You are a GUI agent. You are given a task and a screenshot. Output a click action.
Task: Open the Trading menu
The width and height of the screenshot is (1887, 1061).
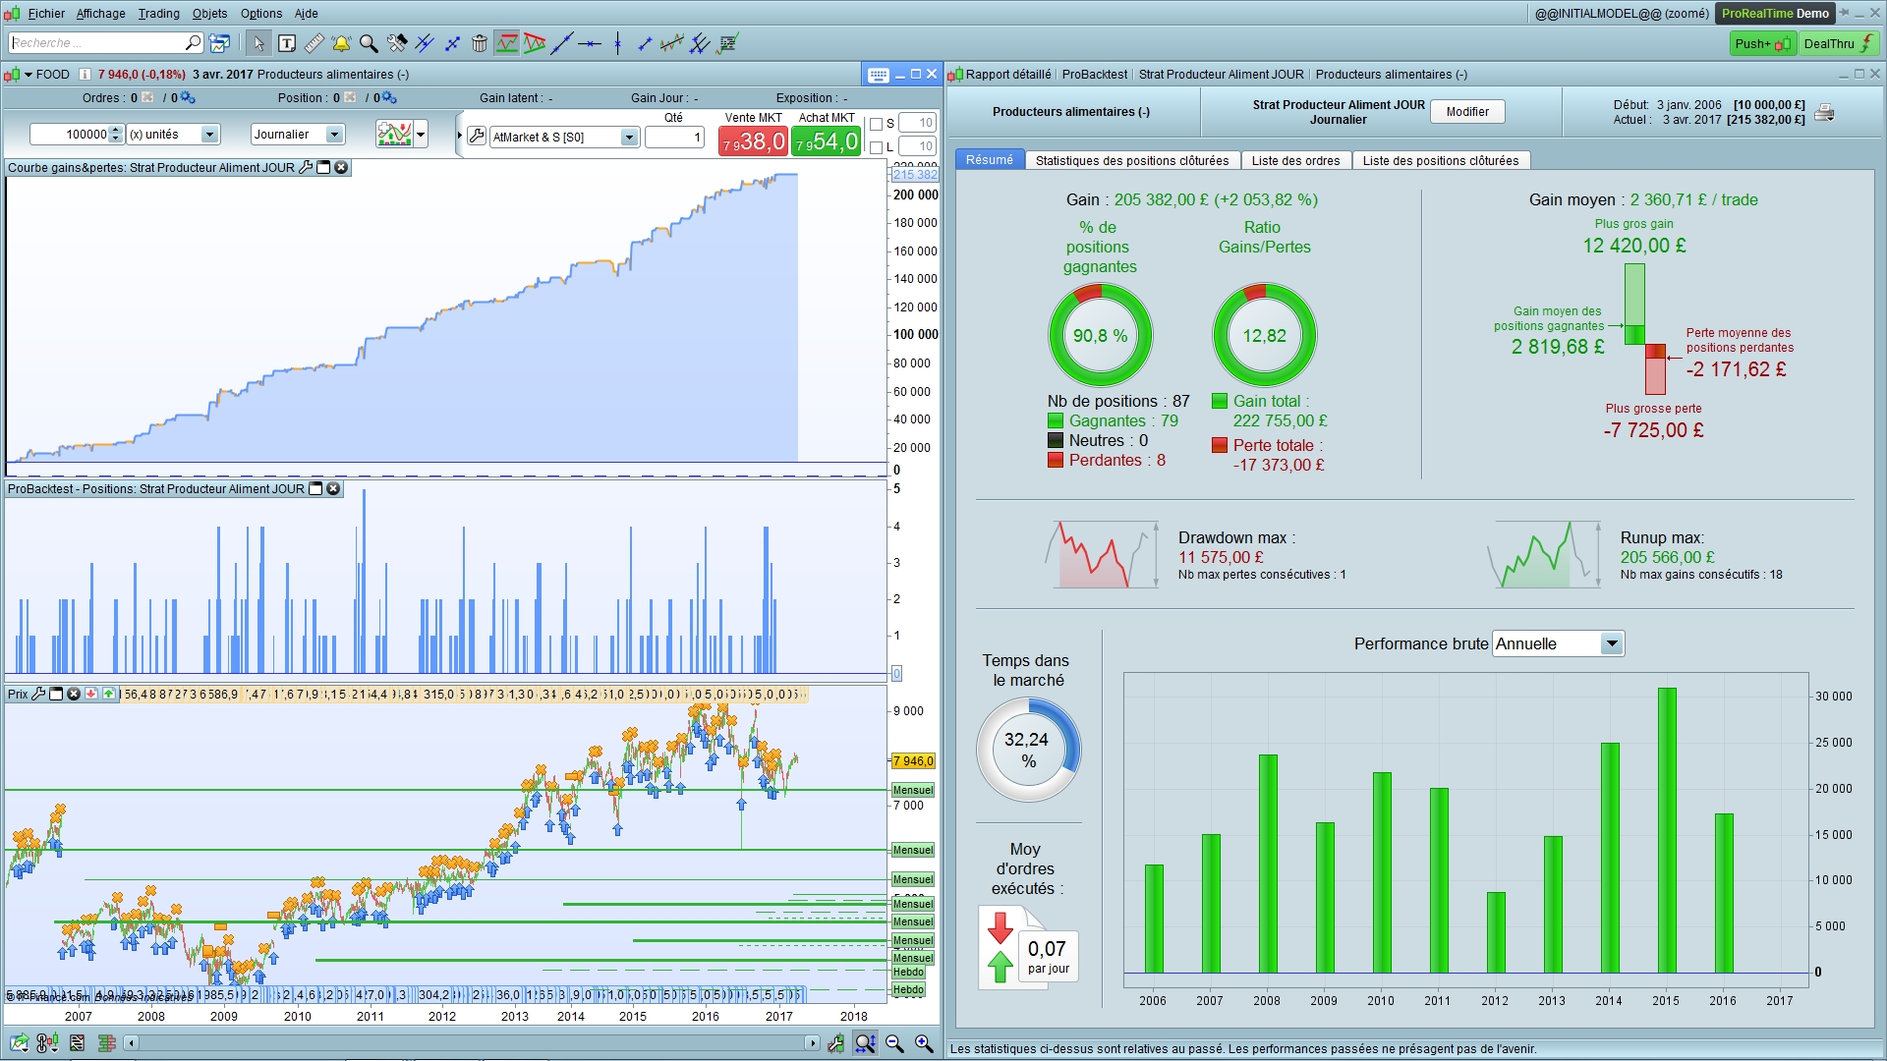pyautogui.click(x=158, y=14)
